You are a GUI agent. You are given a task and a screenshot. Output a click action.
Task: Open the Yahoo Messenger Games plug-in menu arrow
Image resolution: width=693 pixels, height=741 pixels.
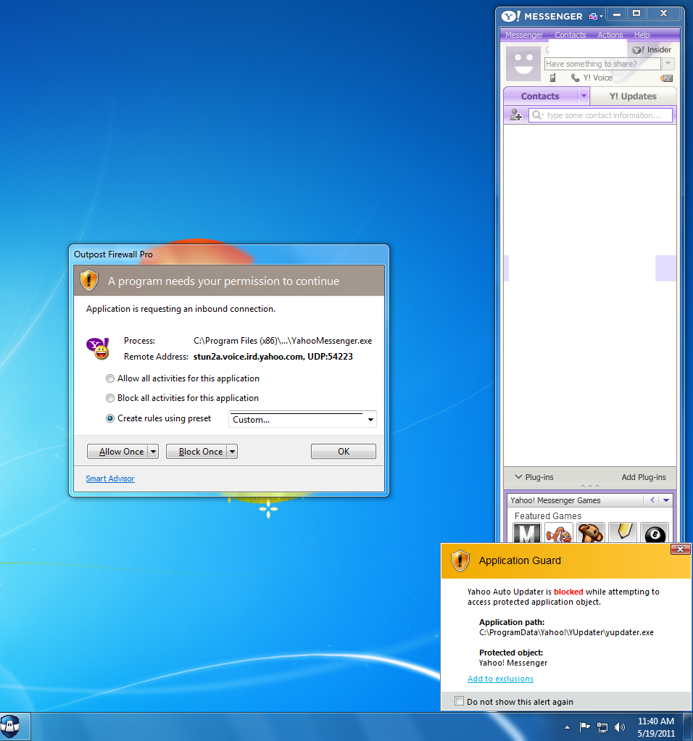pyautogui.click(x=666, y=500)
